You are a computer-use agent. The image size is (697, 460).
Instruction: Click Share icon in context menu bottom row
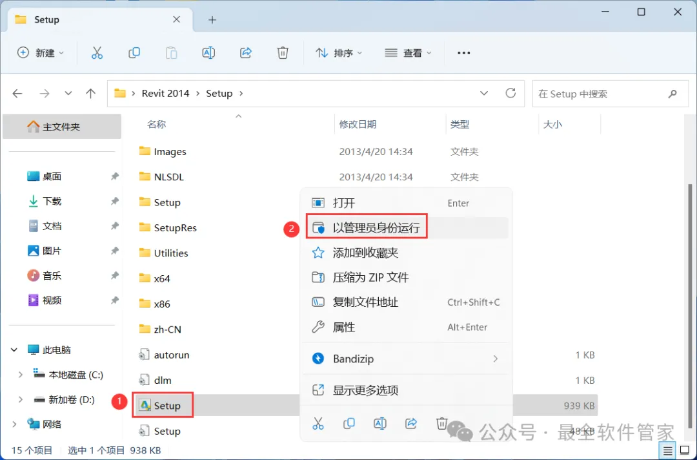tap(411, 424)
